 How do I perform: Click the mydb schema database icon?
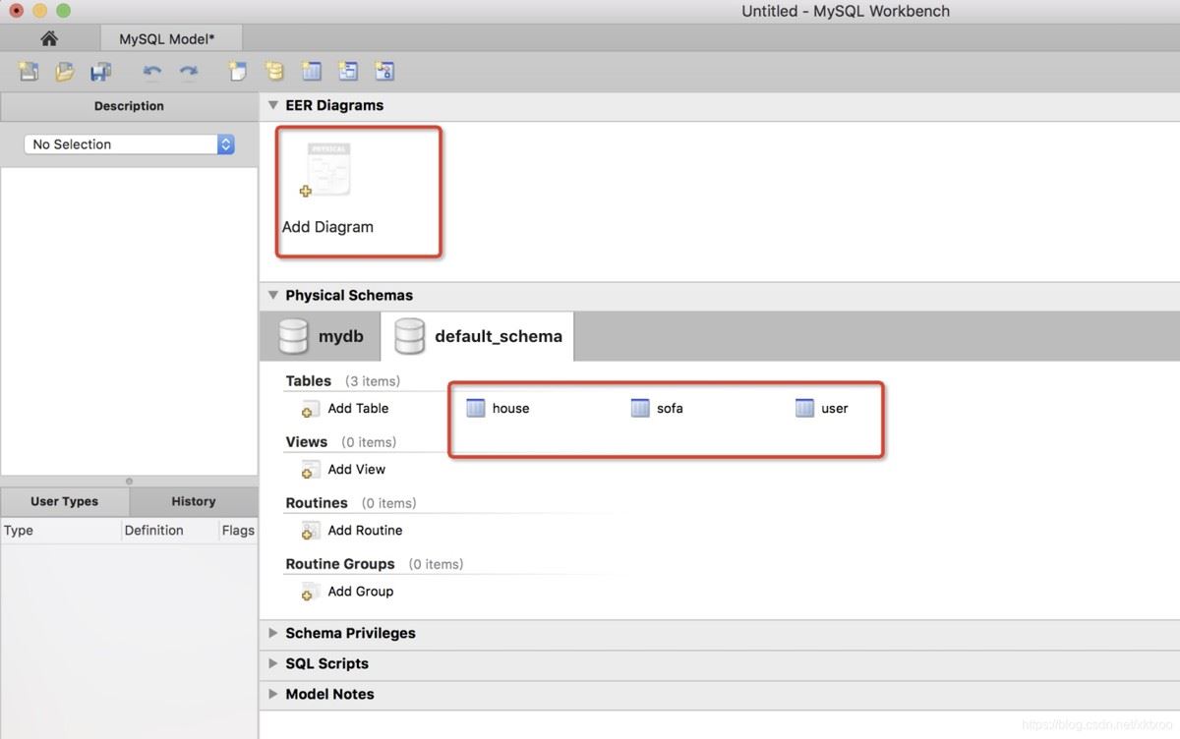pyautogui.click(x=292, y=336)
